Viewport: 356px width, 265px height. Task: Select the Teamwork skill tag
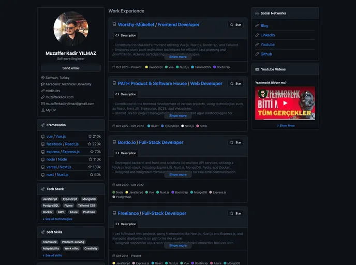coord(50,242)
